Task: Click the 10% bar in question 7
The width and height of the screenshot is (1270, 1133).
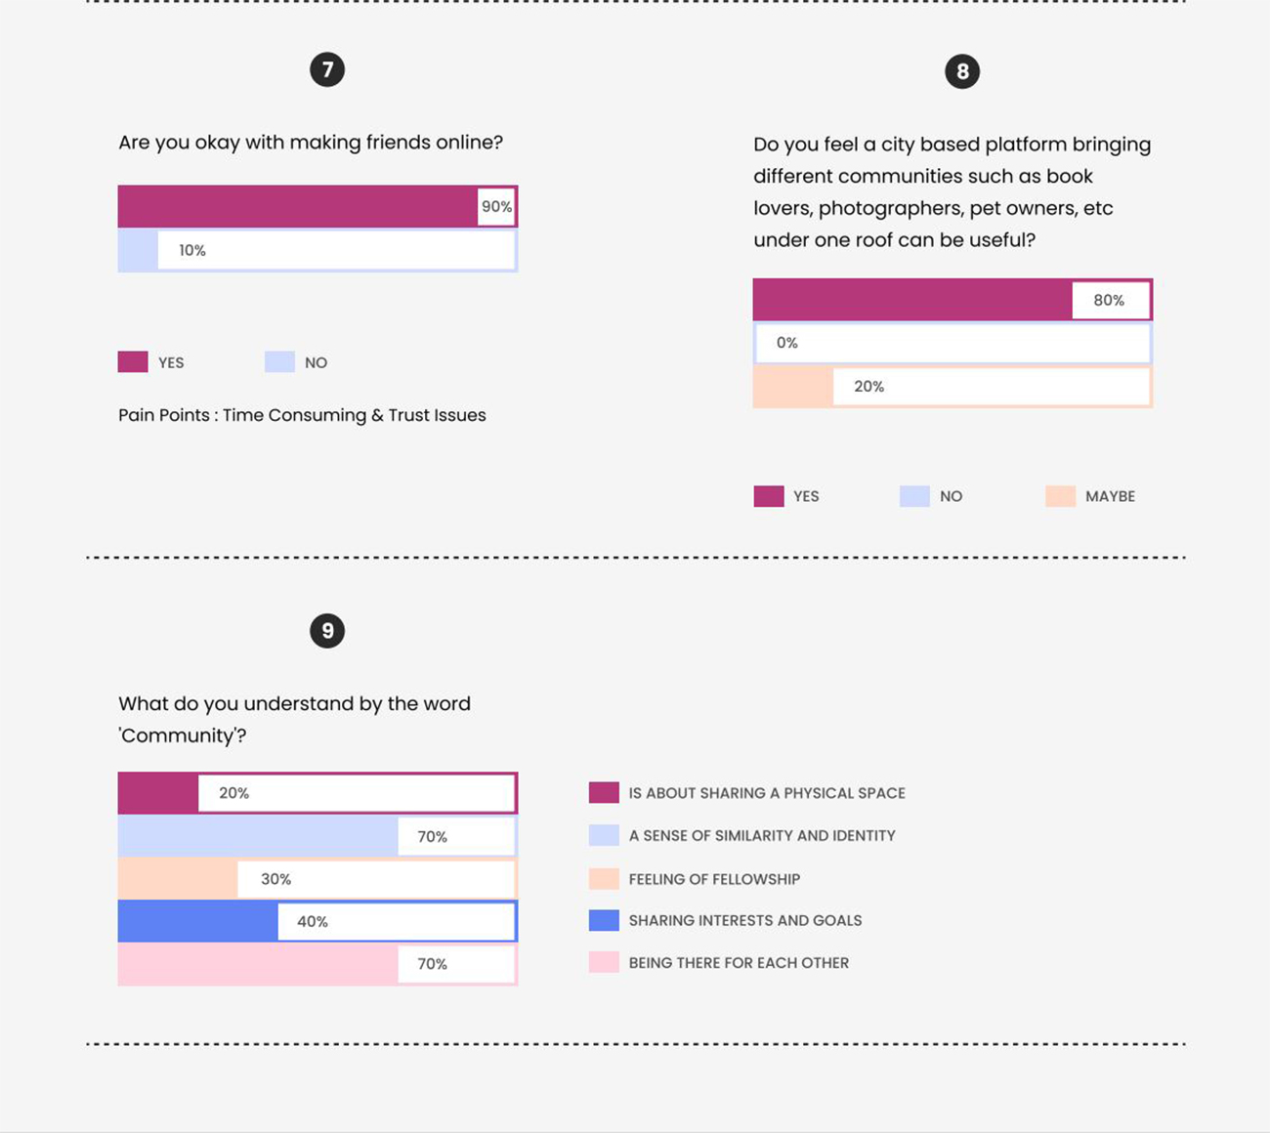Action: 317,250
